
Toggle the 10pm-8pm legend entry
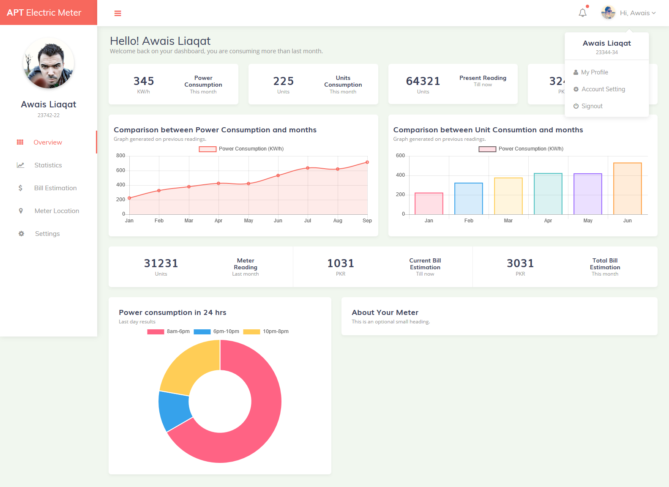266,331
